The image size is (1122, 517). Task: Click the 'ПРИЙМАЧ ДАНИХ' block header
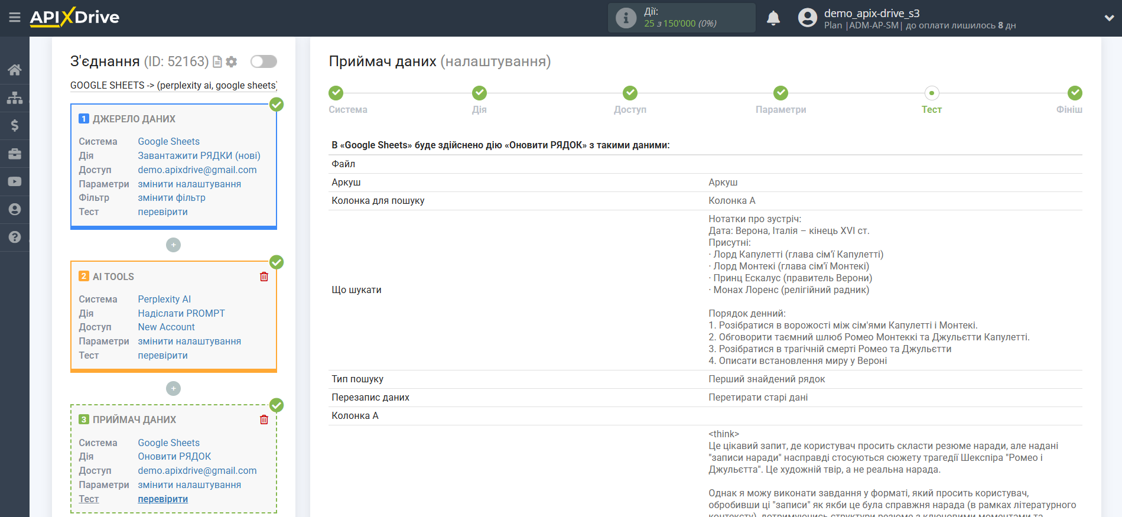pyautogui.click(x=134, y=420)
